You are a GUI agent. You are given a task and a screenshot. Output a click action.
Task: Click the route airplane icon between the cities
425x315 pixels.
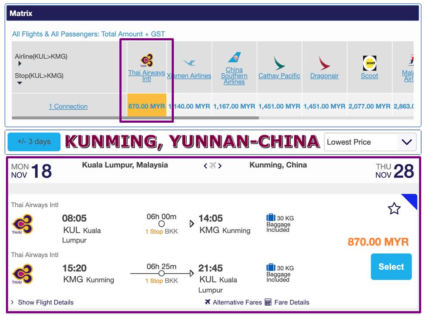pos(213,165)
